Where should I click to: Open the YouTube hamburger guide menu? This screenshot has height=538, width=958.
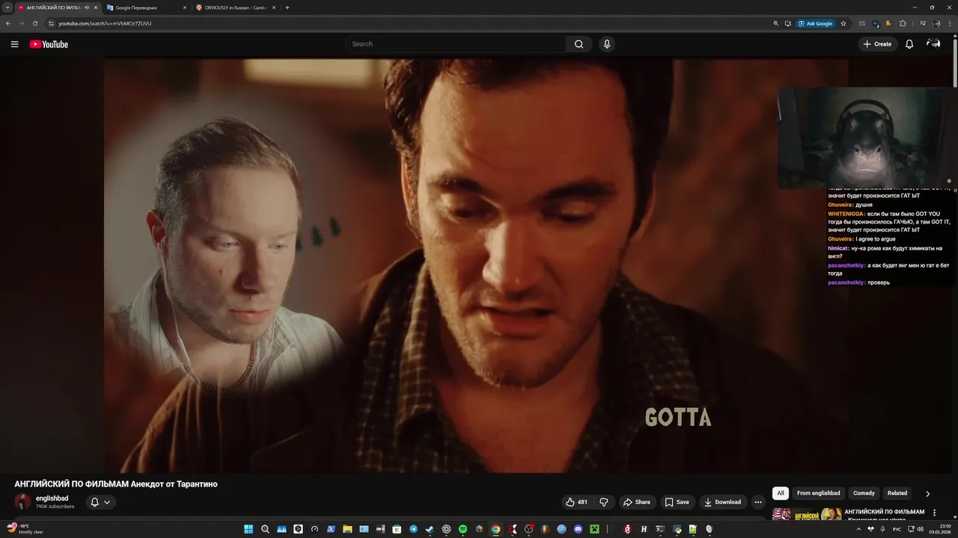[14, 44]
